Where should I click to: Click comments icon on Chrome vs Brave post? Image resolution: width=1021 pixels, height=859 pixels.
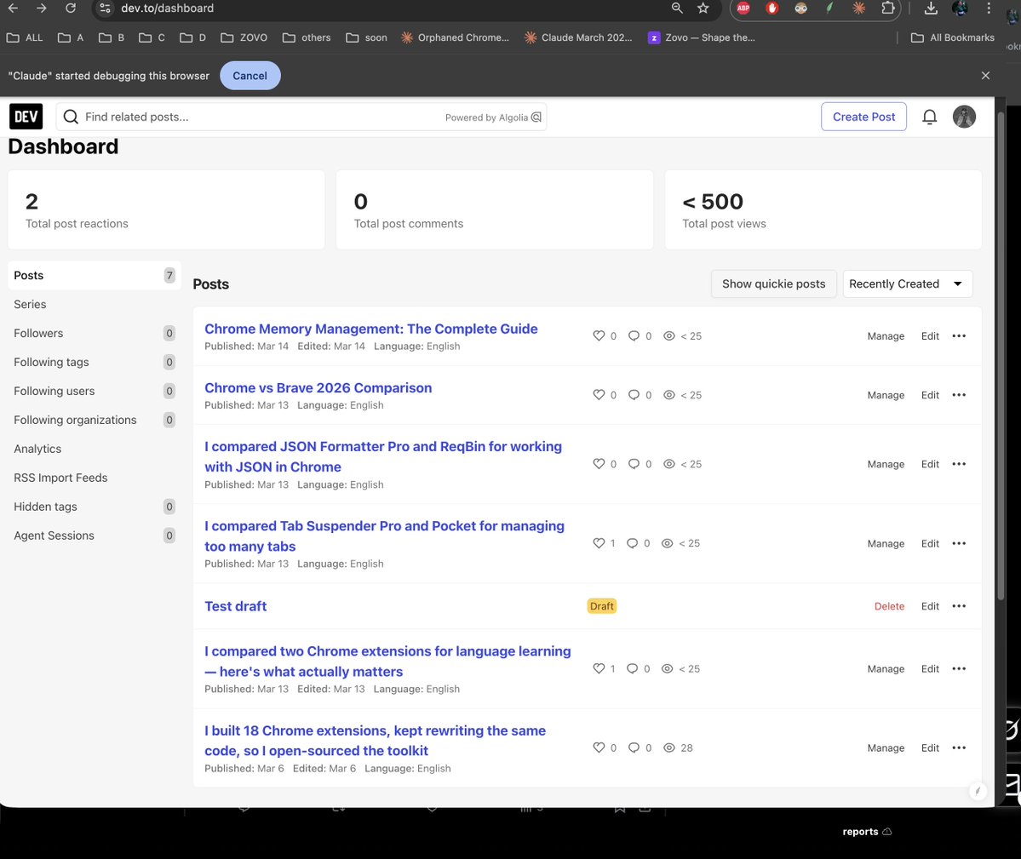[x=634, y=395]
